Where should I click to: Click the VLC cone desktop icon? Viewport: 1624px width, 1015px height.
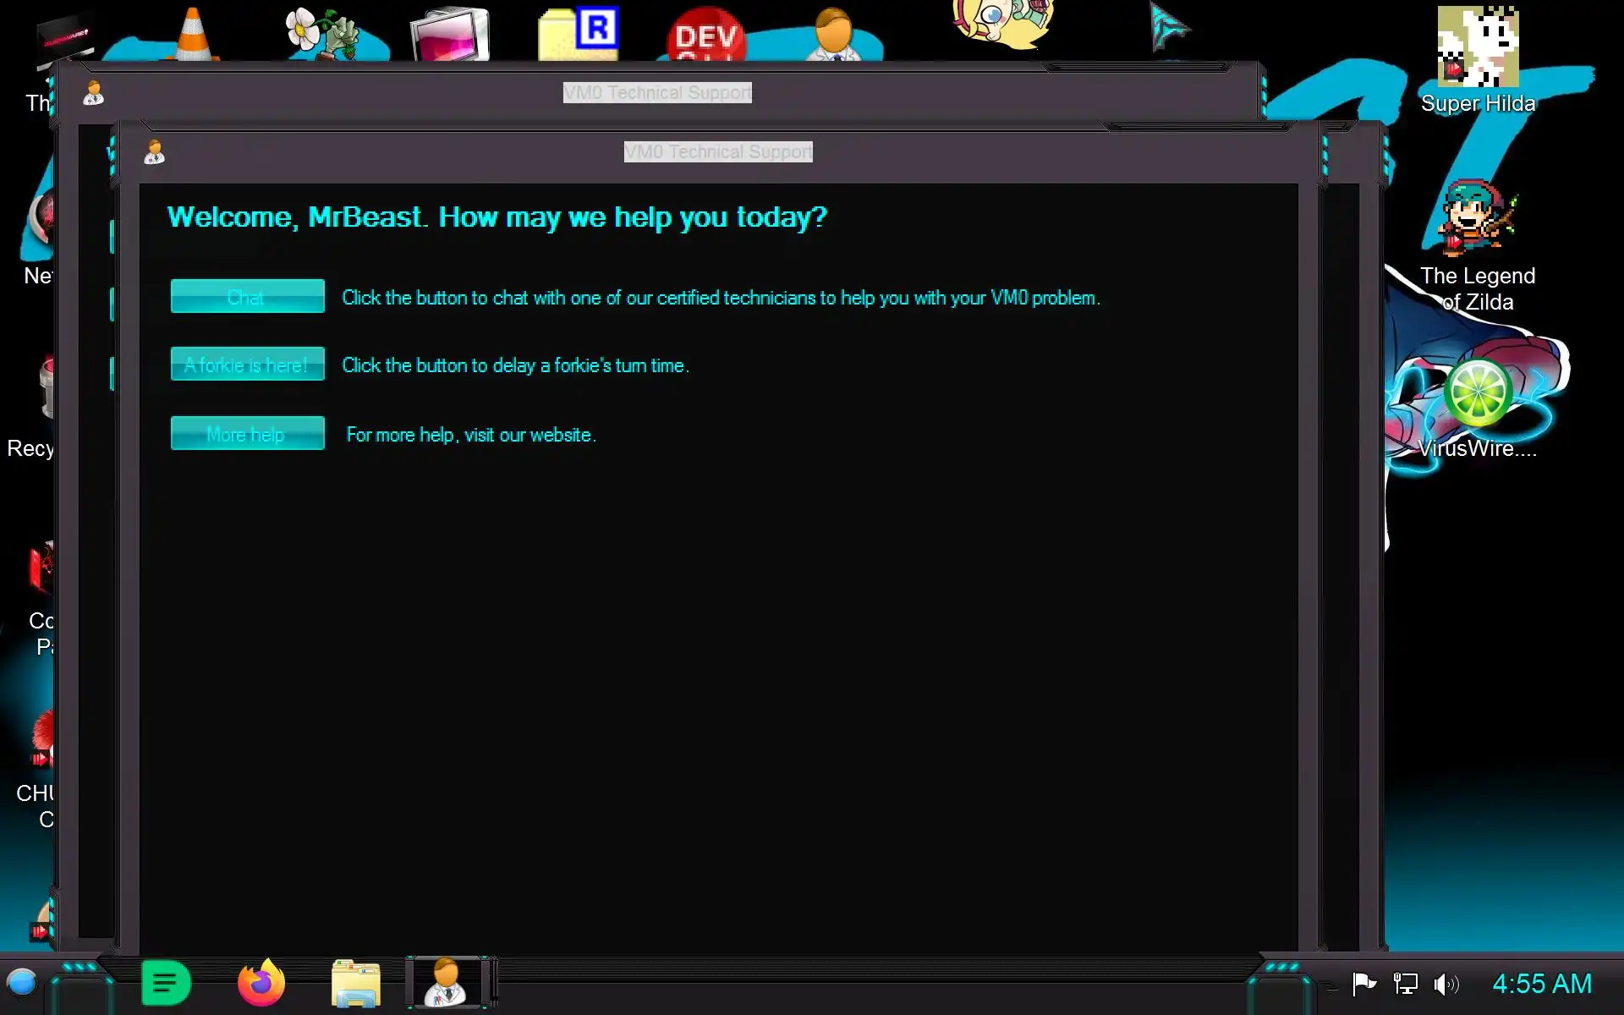193,34
